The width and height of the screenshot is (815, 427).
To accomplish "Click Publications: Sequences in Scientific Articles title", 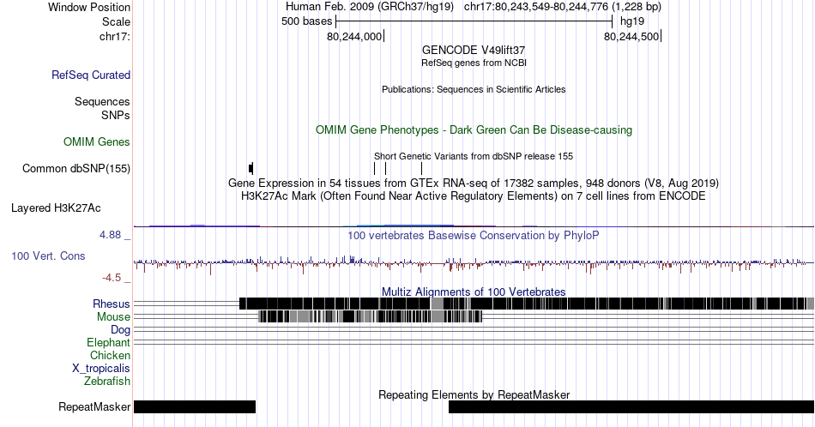I will coord(474,89).
